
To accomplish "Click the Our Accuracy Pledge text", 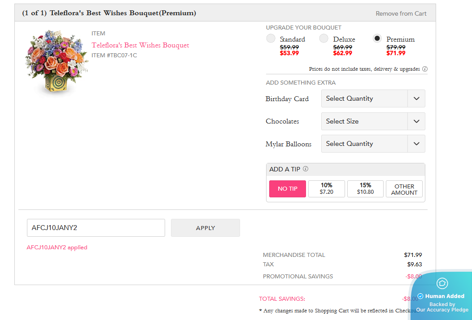I will 442,310.
